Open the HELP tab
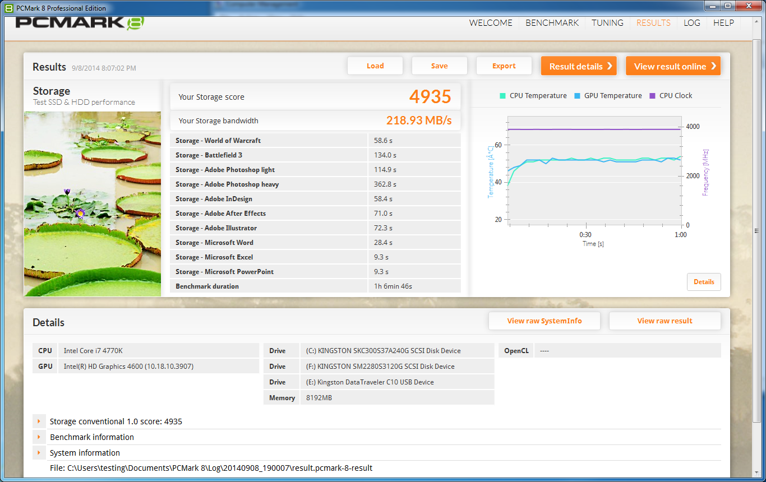Screen dimensions: 766x482 click(723, 23)
